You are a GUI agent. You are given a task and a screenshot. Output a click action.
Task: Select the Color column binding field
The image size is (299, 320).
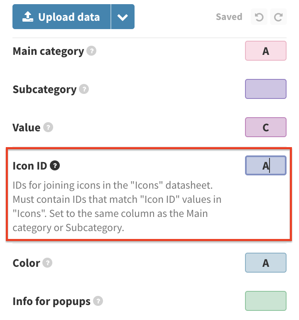tap(265, 263)
